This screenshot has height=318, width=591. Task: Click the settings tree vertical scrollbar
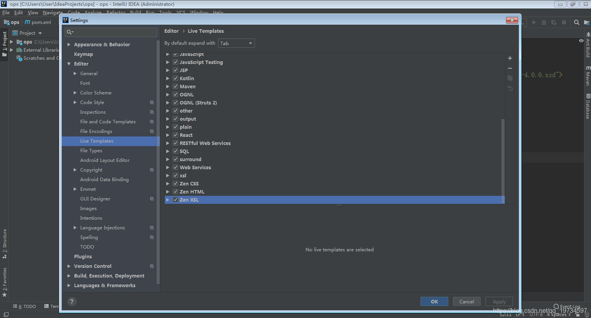[158, 162]
